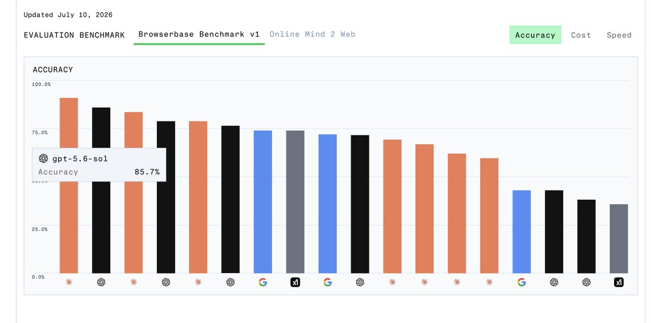This screenshot has height=323, width=651.
Task: Click the OpenAI logo in the gpt-5.6-sol tooltip
Action: pyautogui.click(x=43, y=158)
